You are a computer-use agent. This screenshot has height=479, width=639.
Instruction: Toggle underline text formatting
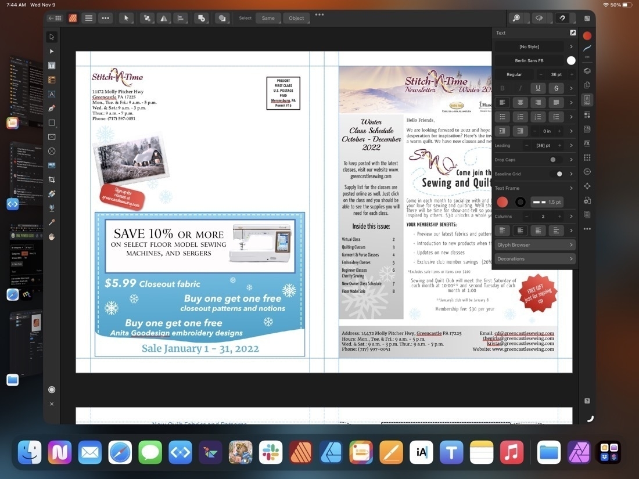pos(537,88)
